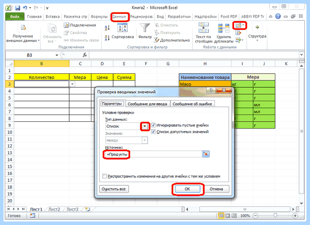310x225 pixels.
Task: Click the macro recording icon in status bar
Action: pos(32,216)
